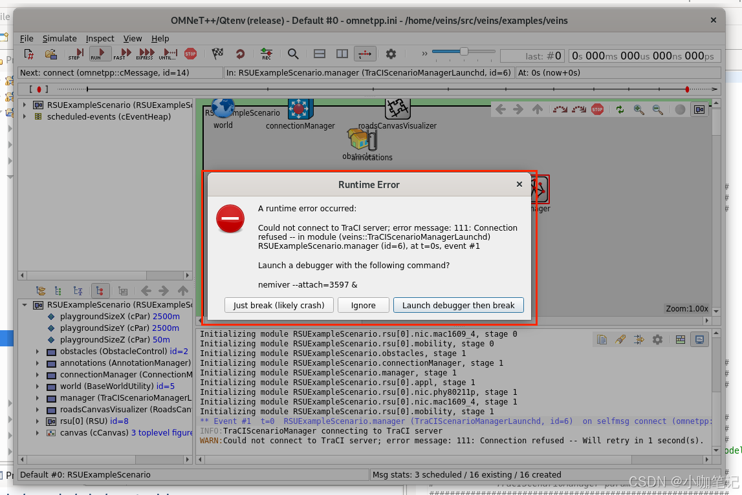This screenshot has width=742, height=495.
Task: Open the Simulate menu
Action: 60,38
